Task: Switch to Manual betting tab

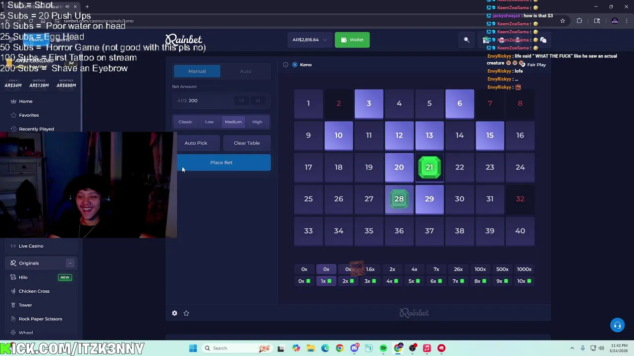Action: pyautogui.click(x=197, y=71)
